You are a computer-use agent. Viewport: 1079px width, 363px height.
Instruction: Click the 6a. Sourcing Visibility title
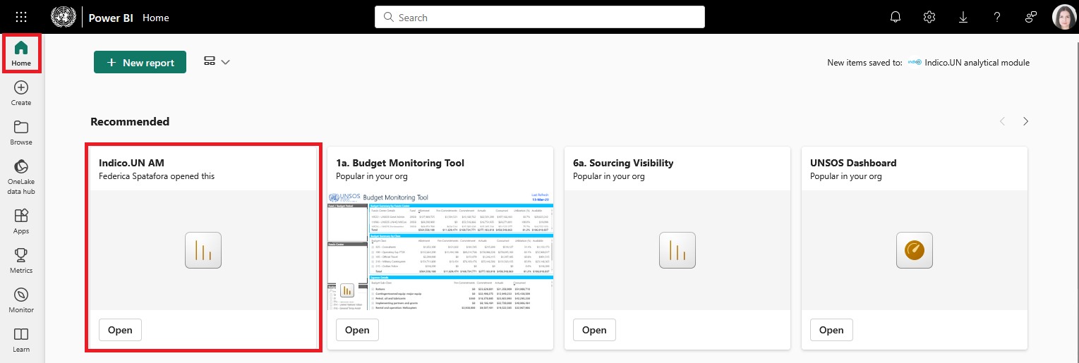coord(623,163)
